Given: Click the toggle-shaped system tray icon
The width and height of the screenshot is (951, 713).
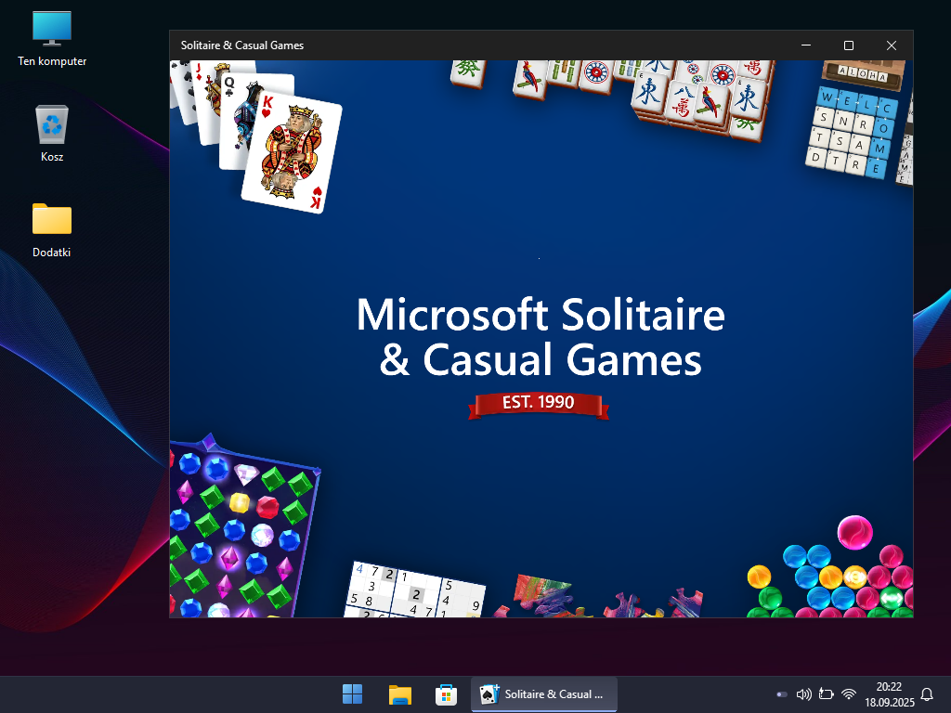Looking at the screenshot, I should click(x=782, y=694).
